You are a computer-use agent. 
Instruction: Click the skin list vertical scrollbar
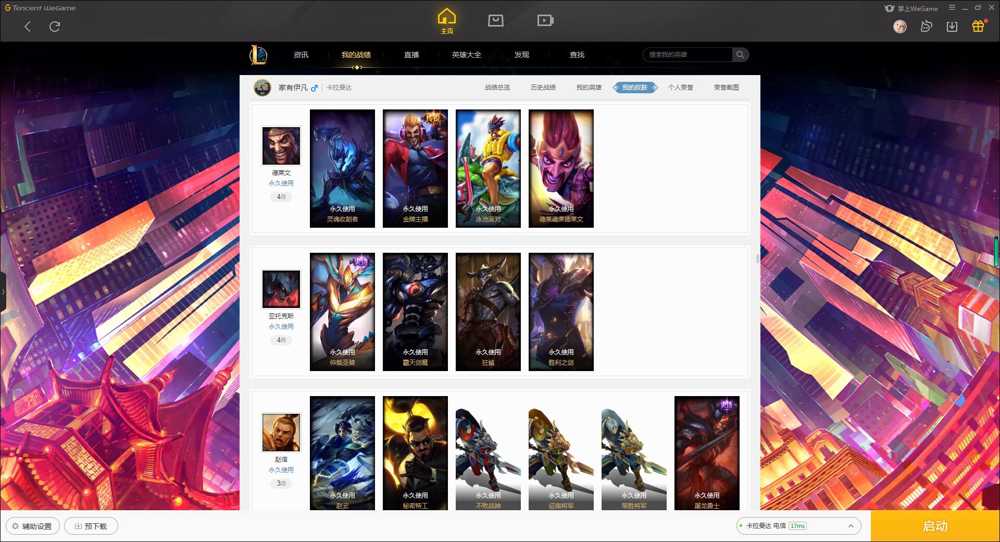pyautogui.click(x=757, y=258)
